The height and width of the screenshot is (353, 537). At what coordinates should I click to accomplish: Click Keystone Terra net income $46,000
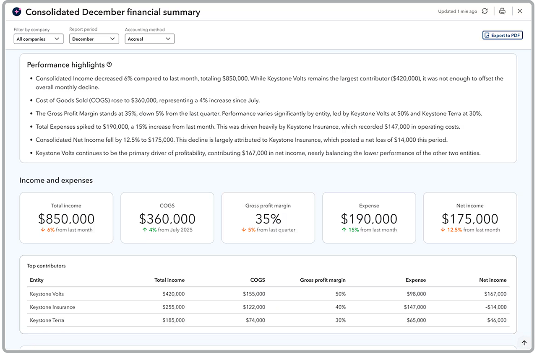[x=497, y=320]
